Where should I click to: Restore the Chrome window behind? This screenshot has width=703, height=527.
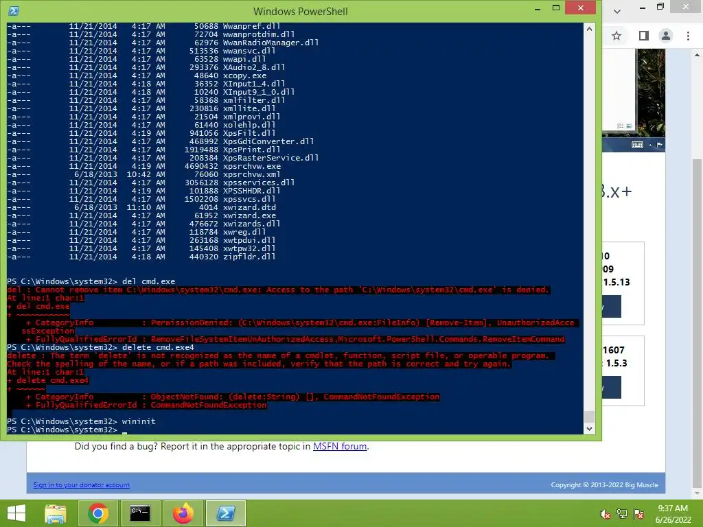point(660,7)
